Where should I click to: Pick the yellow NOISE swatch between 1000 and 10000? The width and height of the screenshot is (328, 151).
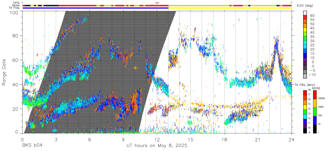[314, 103]
